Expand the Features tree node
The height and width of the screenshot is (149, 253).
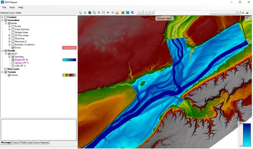[x=2, y=17]
